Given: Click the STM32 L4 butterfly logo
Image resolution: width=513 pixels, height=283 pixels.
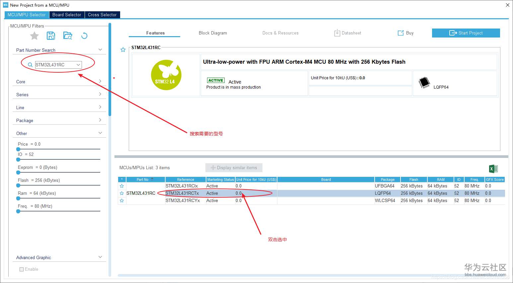Looking at the screenshot, I should click(x=166, y=75).
